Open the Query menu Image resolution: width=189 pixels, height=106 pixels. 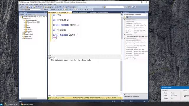(x=31, y=5)
